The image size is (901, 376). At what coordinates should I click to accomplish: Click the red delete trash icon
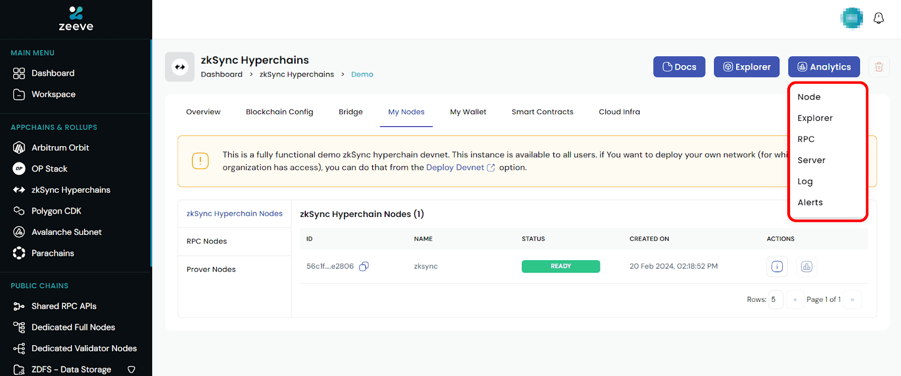coord(879,67)
